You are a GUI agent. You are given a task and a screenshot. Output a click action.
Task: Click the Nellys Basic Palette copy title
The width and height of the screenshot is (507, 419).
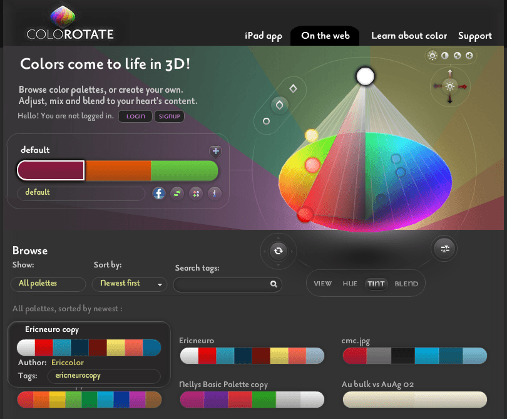point(223,385)
